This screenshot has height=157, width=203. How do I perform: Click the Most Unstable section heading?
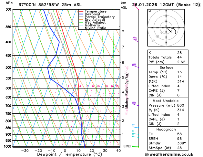(x=166, y=101)
